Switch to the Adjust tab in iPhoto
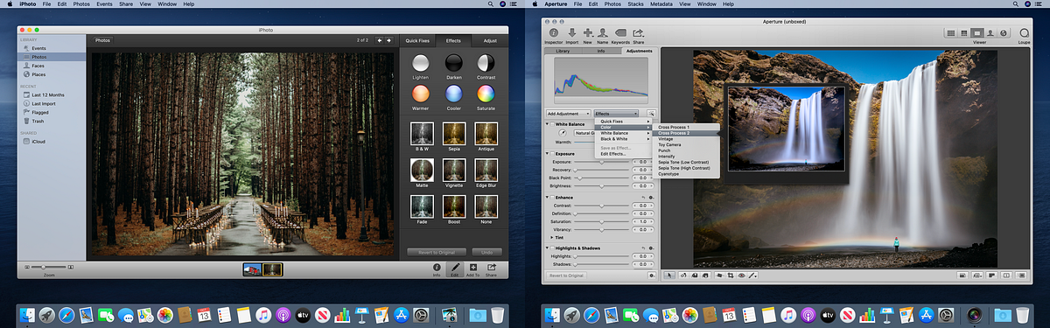This screenshot has width=1050, height=328. pyautogui.click(x=490, y=40)
